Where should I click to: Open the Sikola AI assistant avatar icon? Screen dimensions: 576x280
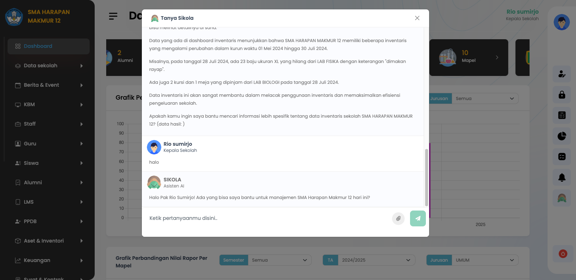(562, 198)
